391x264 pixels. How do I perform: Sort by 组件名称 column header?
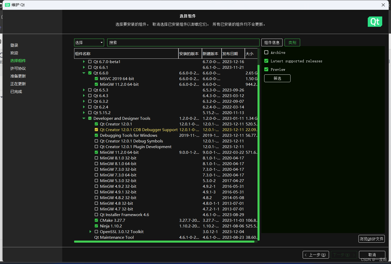coord(126,54)
